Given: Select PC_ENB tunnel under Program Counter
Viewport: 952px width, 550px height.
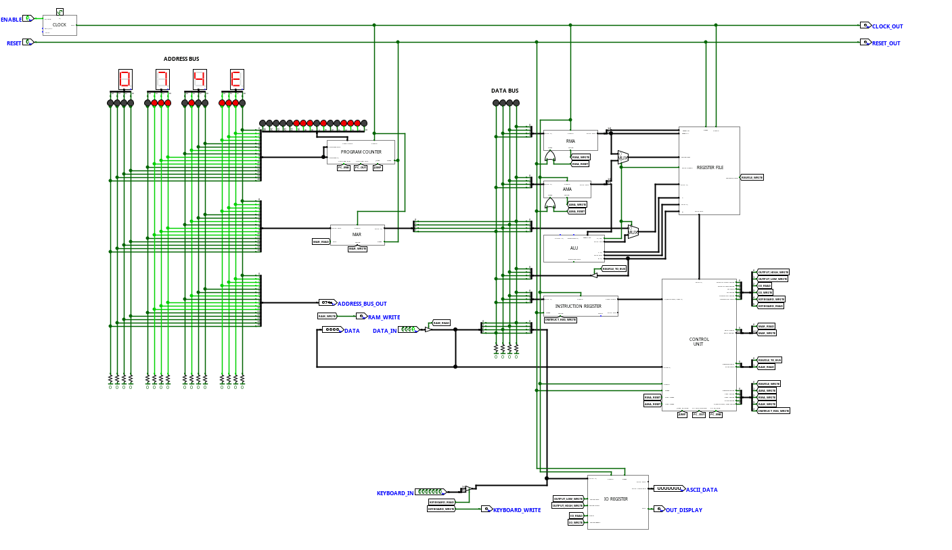Looking at the screenshot, I should click(344, 167).
